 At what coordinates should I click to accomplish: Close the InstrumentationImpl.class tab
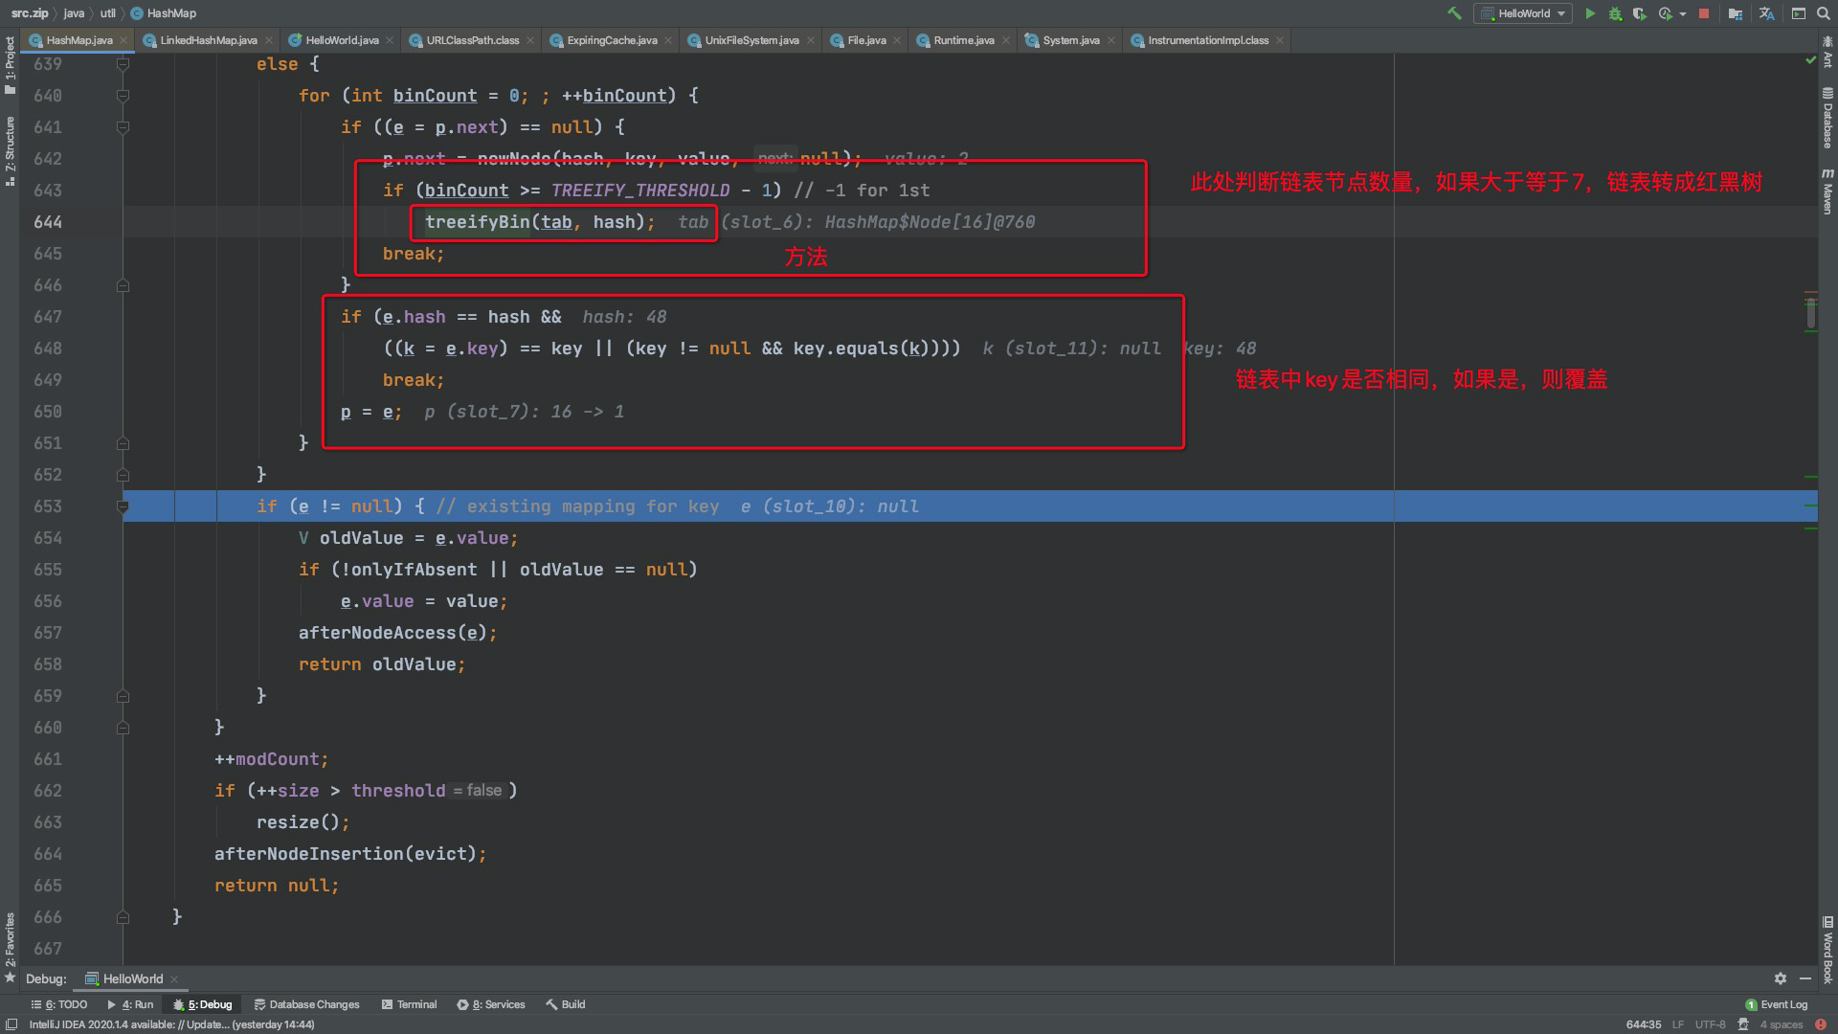click(1280, 40)
